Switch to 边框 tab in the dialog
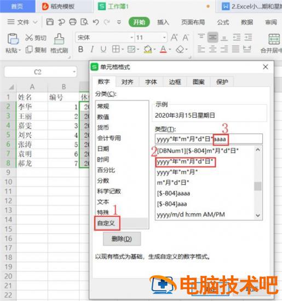This screenshot has height=301, width=282. (x=175, y=82)
